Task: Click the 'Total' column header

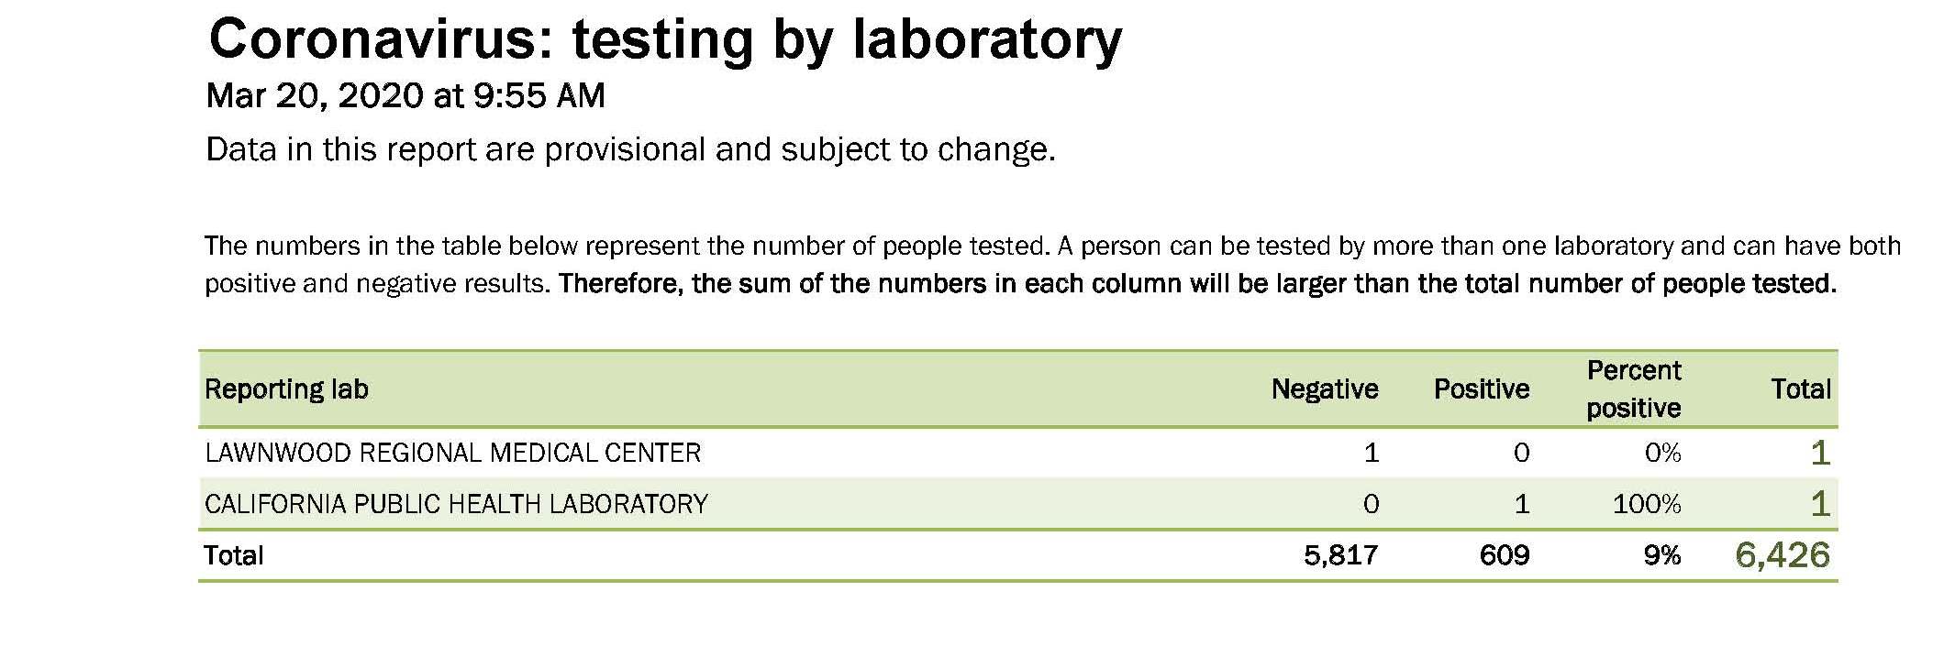Action: click(1801, 389)
